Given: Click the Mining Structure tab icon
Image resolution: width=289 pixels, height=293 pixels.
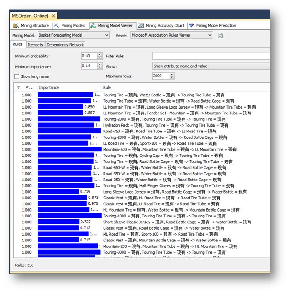Looking at the screenshot, I should [x=16, y=26].
